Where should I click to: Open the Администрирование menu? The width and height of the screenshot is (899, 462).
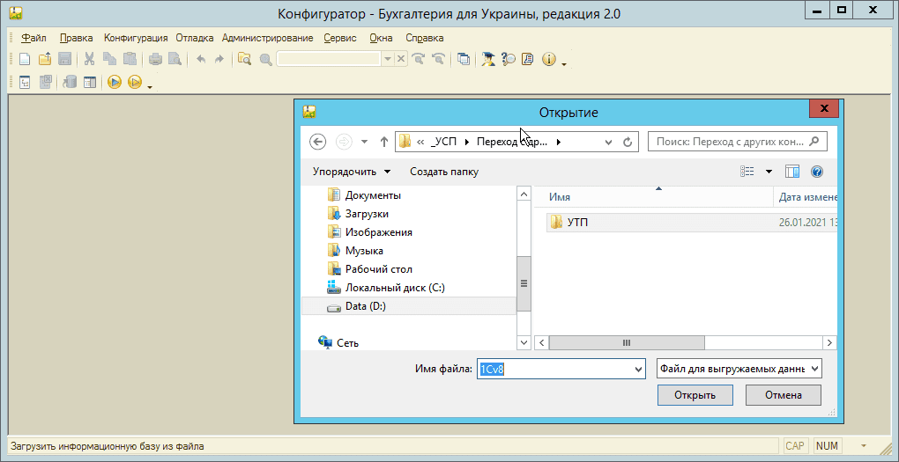pyautogui.click(x=268, y=38)
